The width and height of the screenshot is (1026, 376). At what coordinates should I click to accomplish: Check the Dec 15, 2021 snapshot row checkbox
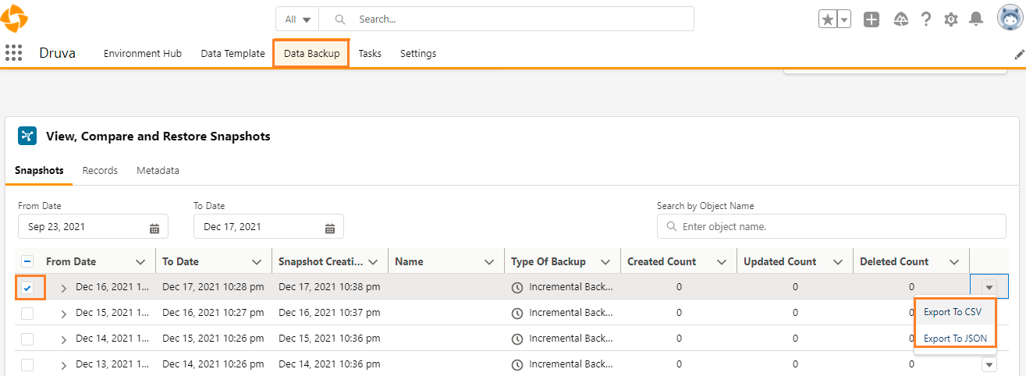click(27, 313)
